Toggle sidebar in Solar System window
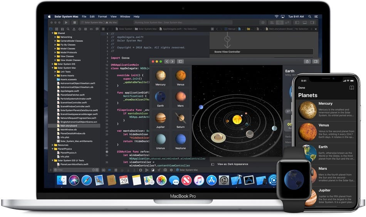Image resolution: width=366 pixels, height=217 pixels. pos(180,62)
